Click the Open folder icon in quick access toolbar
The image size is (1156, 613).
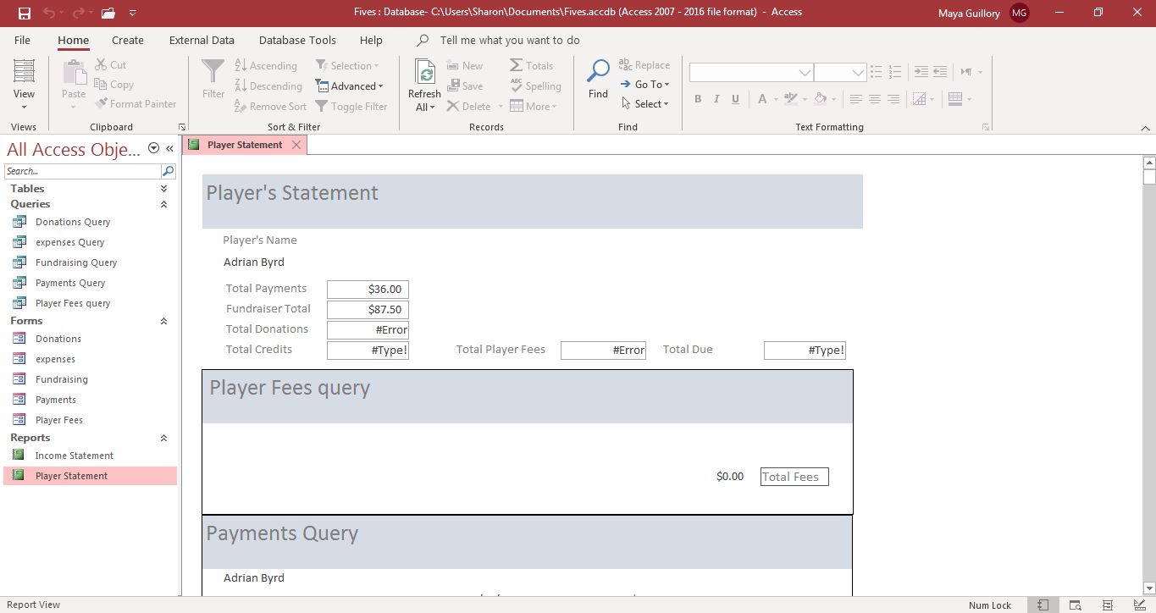108,13
